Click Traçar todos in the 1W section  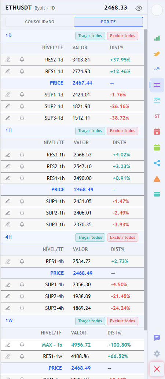[90, 321]
